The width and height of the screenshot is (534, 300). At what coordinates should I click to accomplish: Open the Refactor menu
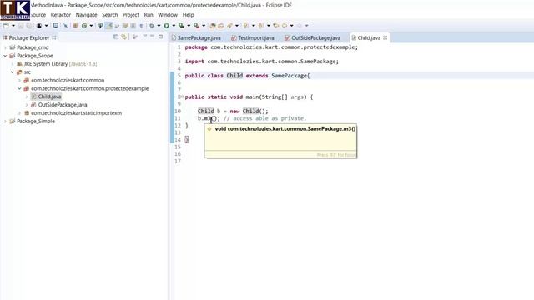[x=61, y=15]
